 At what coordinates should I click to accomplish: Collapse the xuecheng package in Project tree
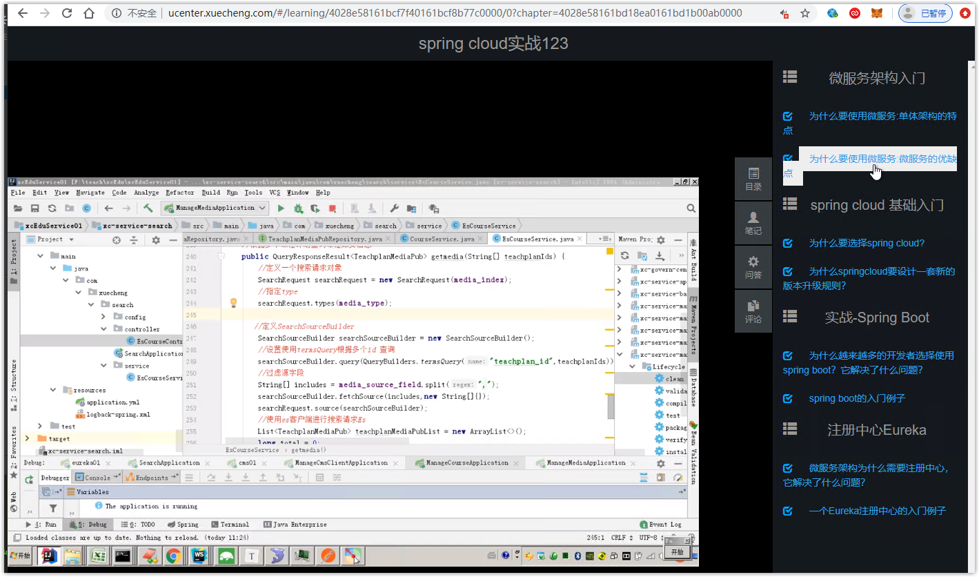(x=79, y=293)
